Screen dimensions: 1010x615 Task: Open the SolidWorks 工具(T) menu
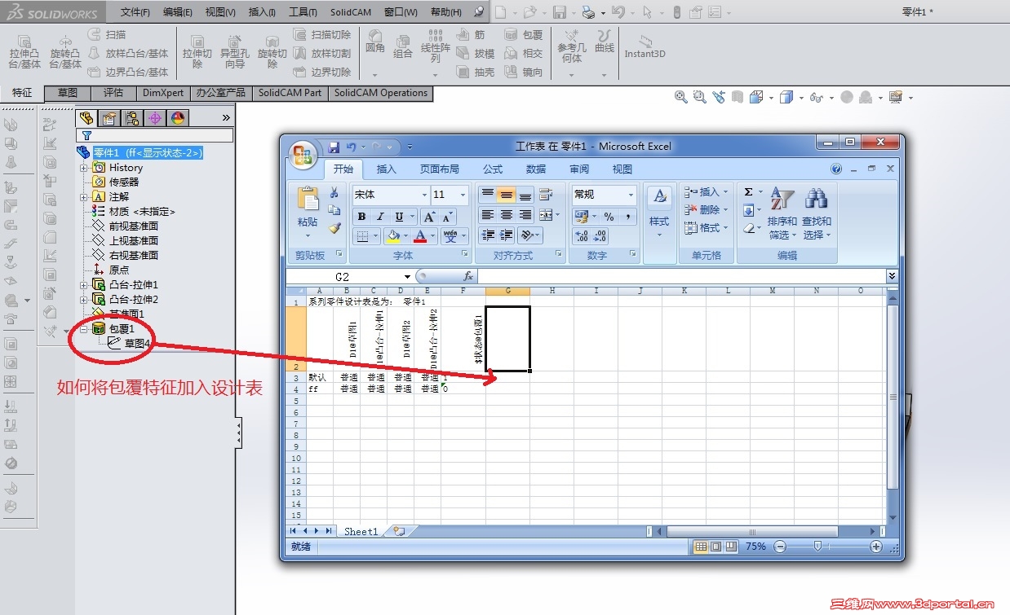pyautogui.click(x=303, y=12)
